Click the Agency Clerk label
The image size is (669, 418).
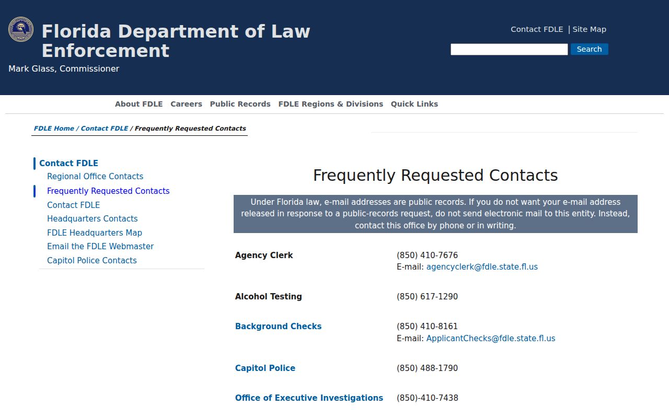tap(264, 256)
